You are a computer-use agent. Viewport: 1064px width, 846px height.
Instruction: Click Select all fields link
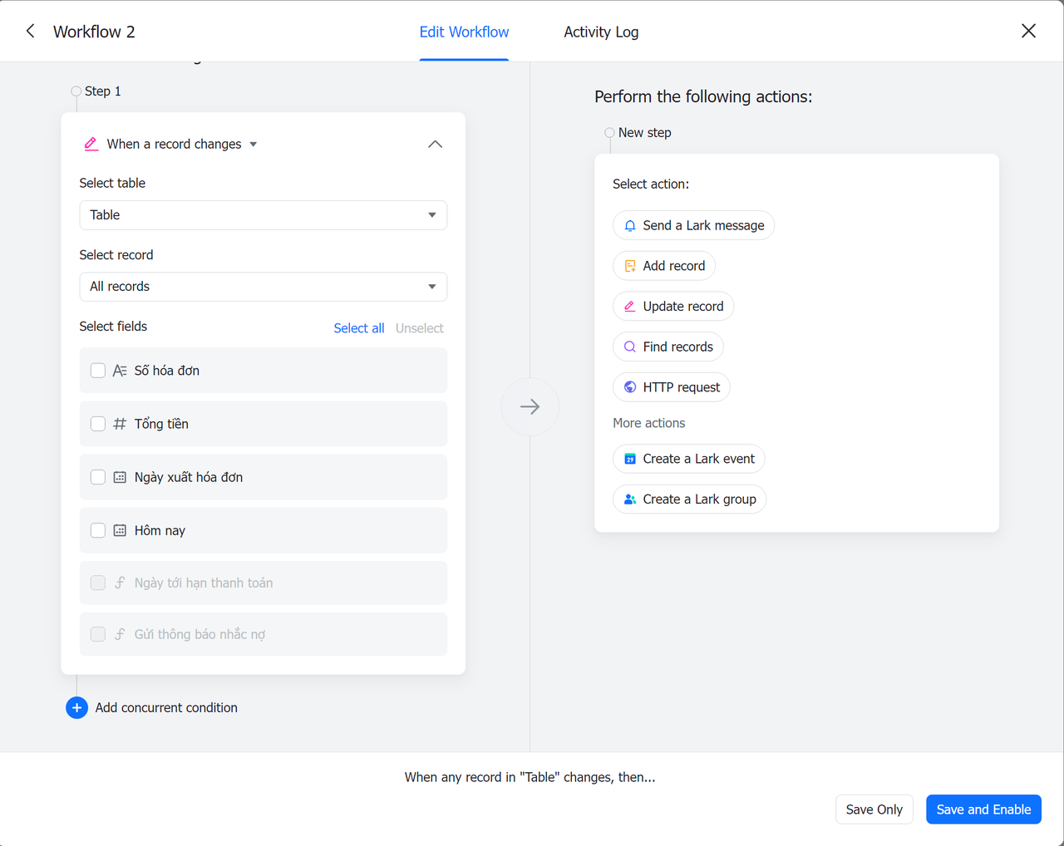[x=359, y=328]
